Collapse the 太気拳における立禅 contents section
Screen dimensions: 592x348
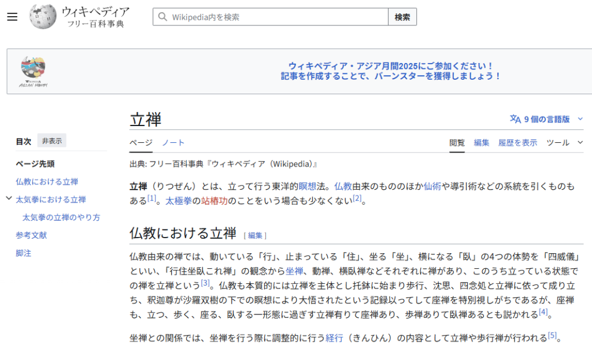(x=9, y=199)
